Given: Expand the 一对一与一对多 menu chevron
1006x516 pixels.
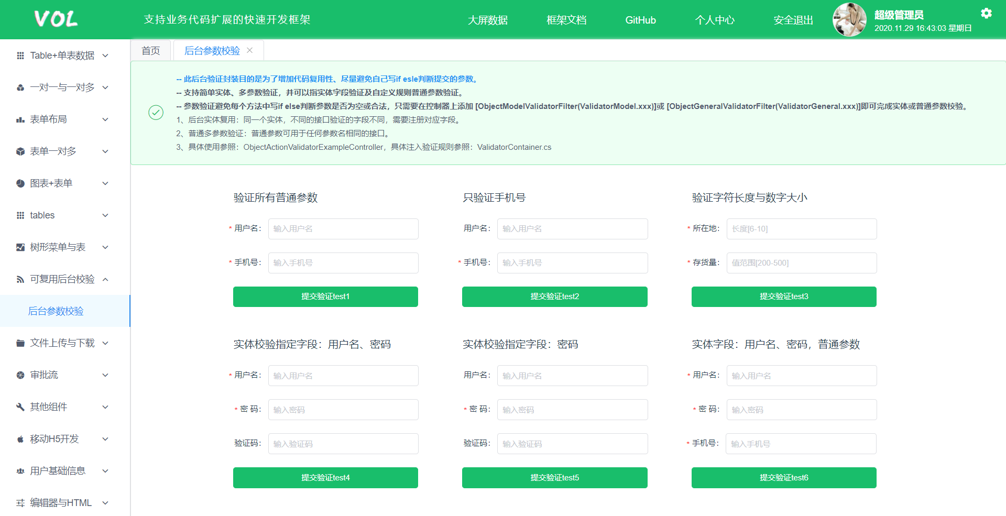Looking at the screenshot, I should (105, 87).
